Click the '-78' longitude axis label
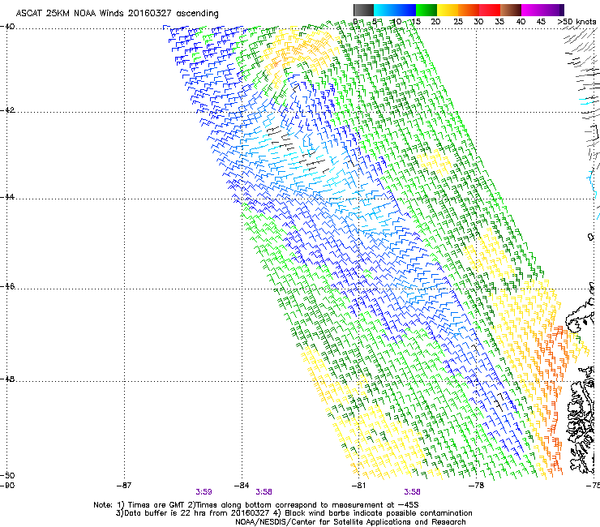Screen dimensions: 600x527 click(477, 486)
